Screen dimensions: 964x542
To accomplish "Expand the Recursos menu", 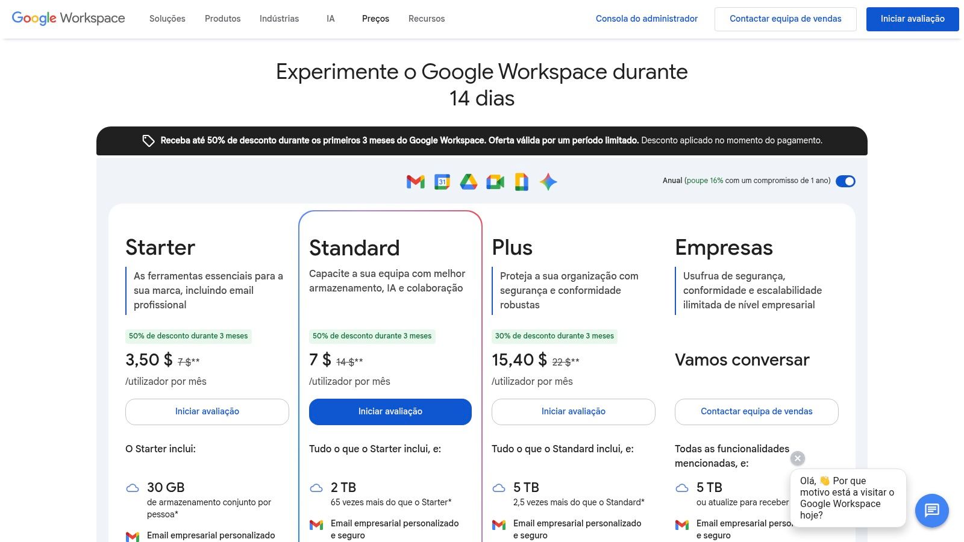I will 426,19.
